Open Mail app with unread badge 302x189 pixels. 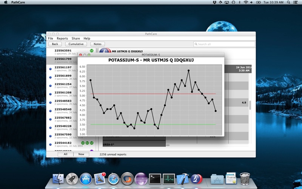(100, 178)
